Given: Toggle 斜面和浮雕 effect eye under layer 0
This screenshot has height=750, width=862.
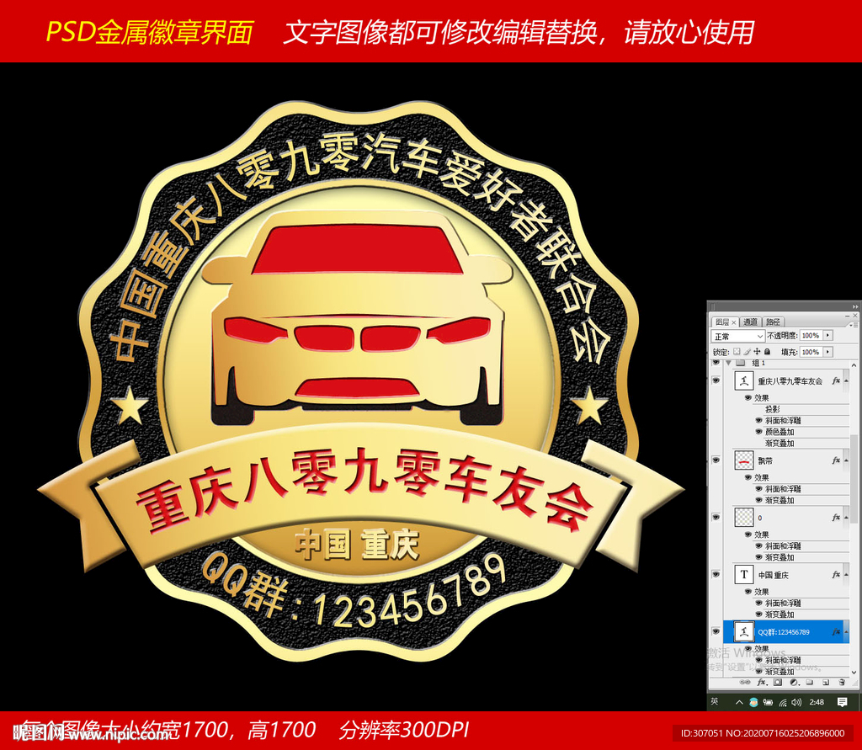Looking at the screenshot, I should click(x=759, y=545).
